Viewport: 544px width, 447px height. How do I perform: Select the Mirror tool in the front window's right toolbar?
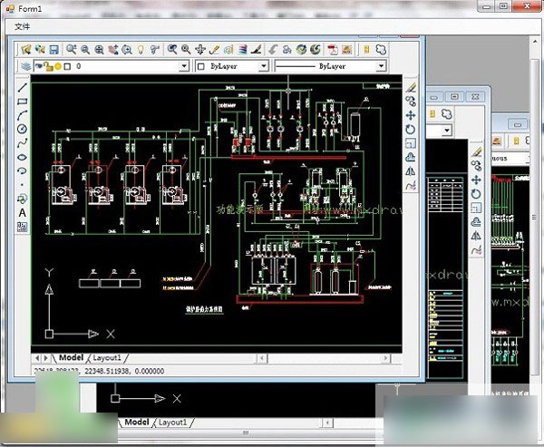[x=411, y=170]
